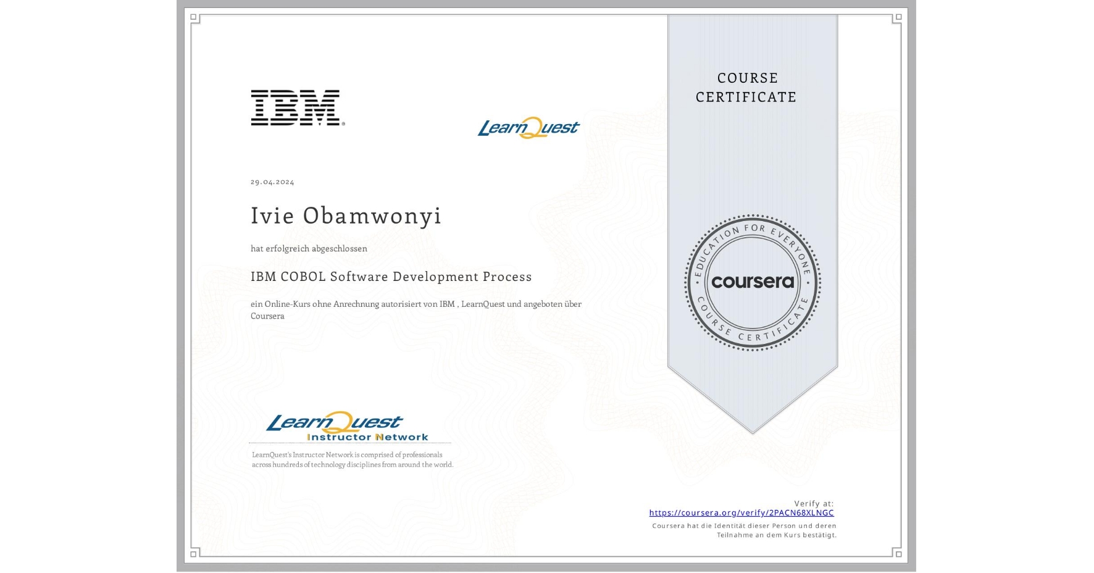Click the LearnQuest Instructor Network logo
The image size is (1094, 573).
(x=349, y=426)
